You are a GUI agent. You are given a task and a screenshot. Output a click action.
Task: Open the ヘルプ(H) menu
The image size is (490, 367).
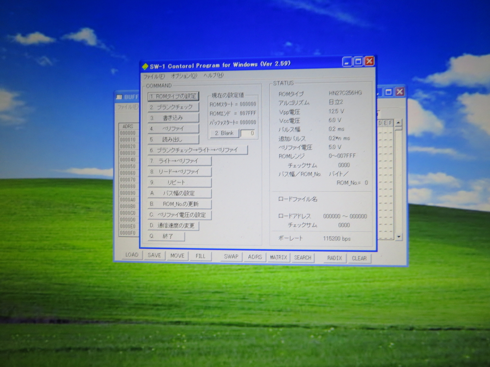214,75
